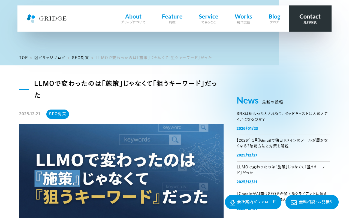349x218 pixels.
Task: Click the Gridge logo icon
Action: 31,19
